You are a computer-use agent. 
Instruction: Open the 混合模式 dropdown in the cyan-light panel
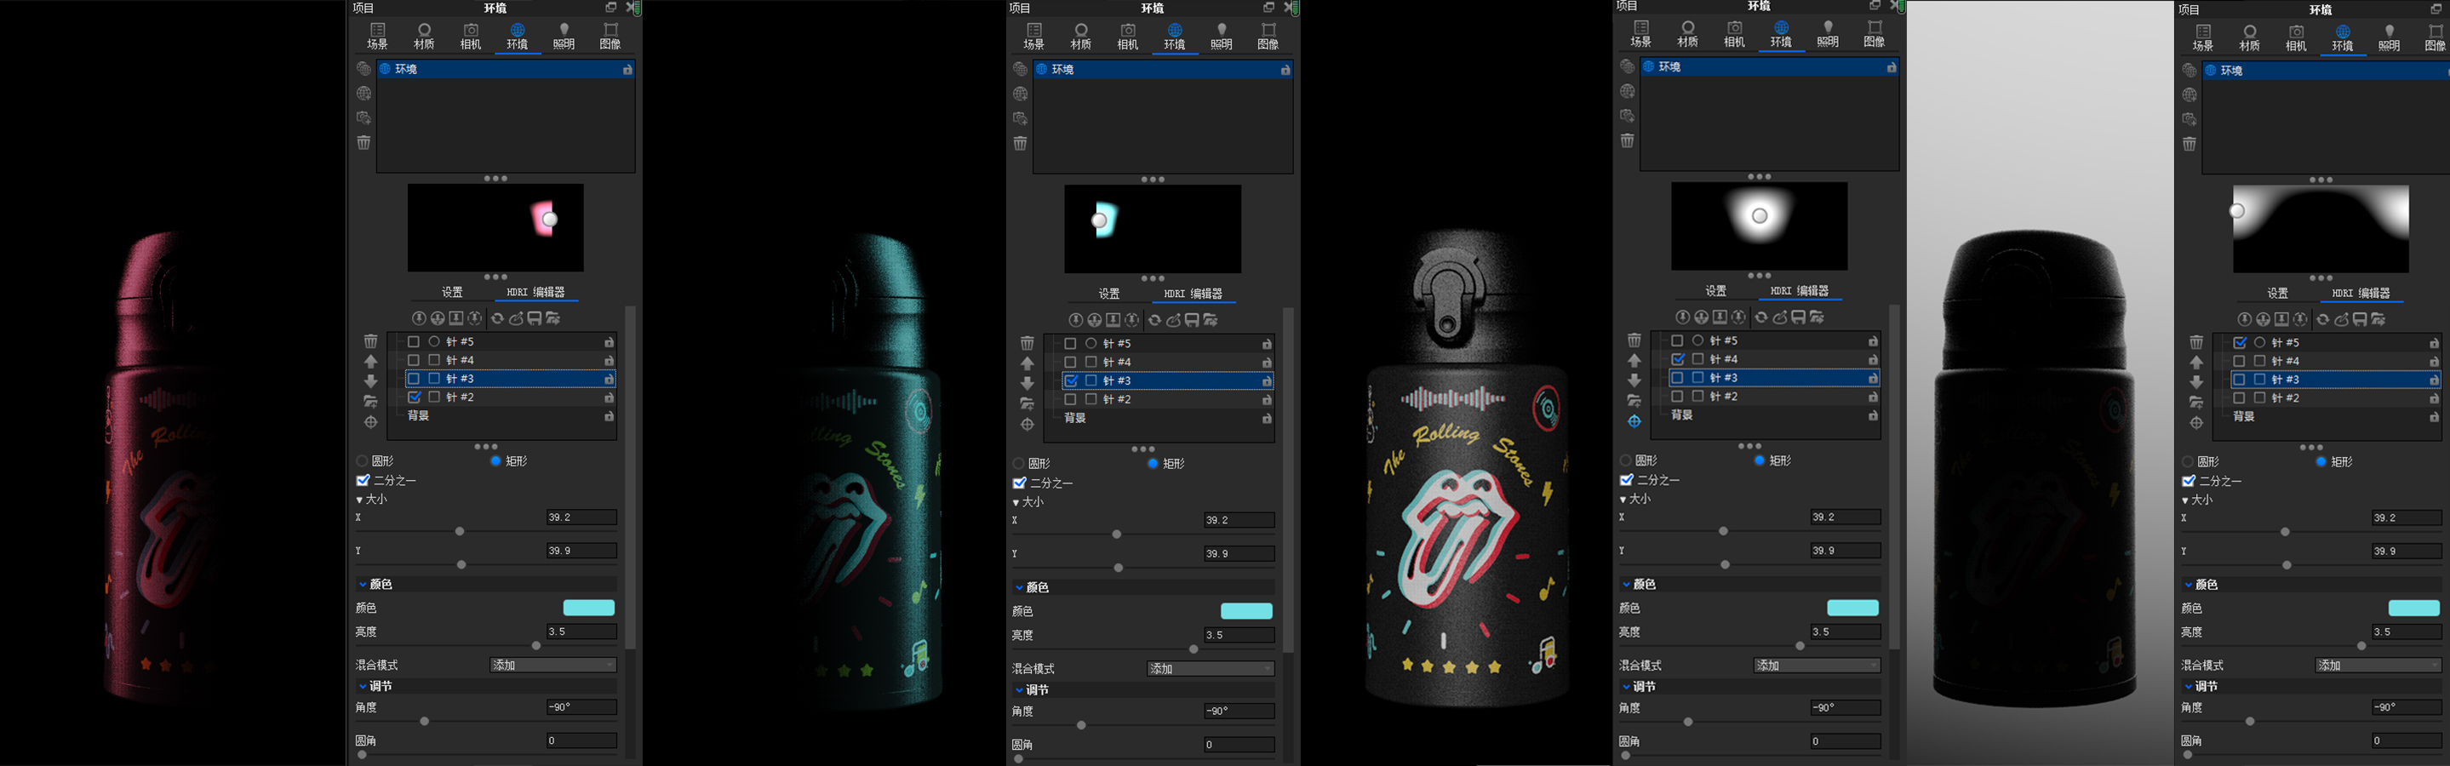coord(1210,669)
